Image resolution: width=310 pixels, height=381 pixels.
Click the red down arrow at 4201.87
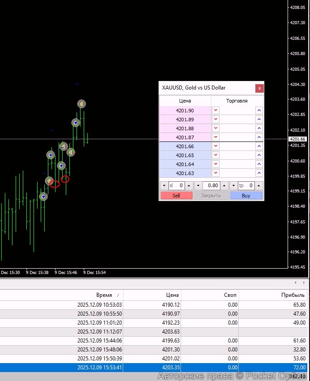(216, 137)
